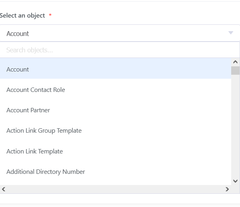Click the vertical scrollbar thumb
Viewport: 240px width, 207px height.
(x=235, y=71)
